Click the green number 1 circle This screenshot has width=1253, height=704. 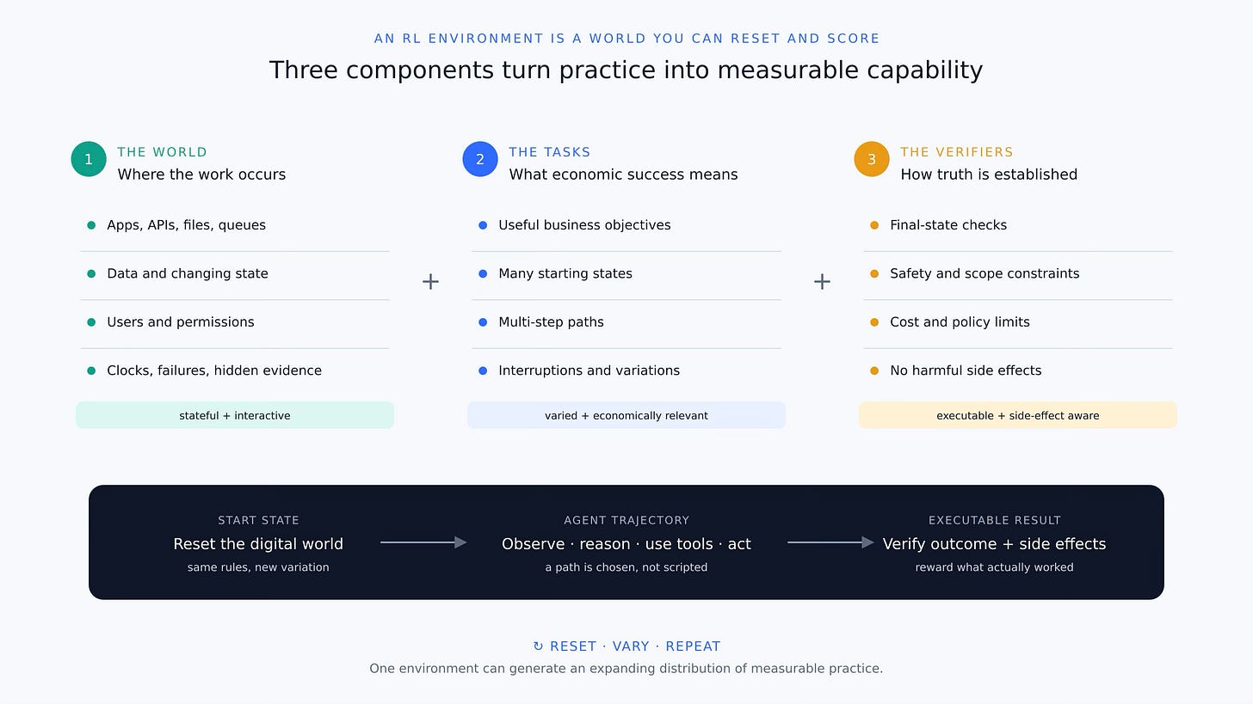89,159
